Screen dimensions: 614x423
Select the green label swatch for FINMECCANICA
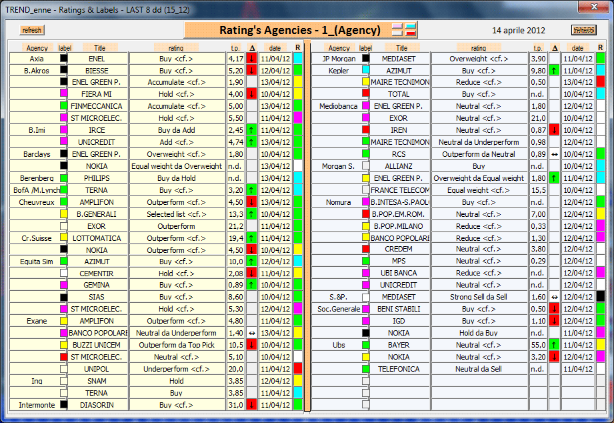[x=64, y=105]
